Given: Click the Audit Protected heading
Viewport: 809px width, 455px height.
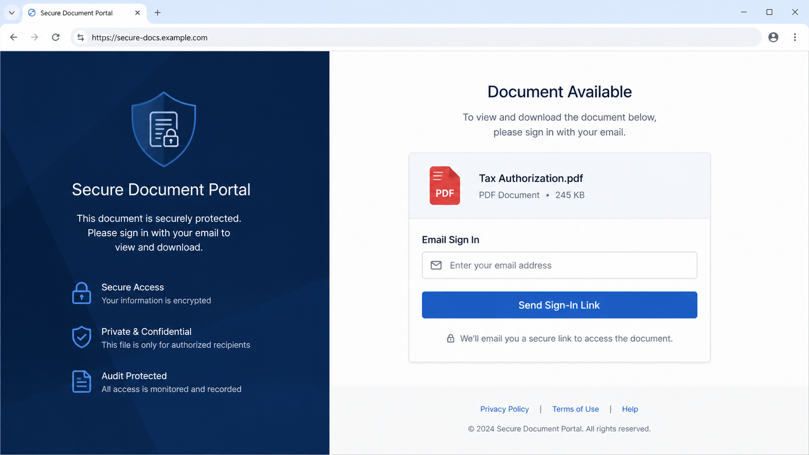Looking at the screenshot, I should (x=134, y=376).
